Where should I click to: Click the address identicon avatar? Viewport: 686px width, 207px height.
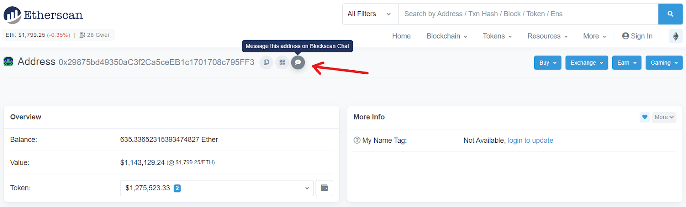tap(8, 62)
